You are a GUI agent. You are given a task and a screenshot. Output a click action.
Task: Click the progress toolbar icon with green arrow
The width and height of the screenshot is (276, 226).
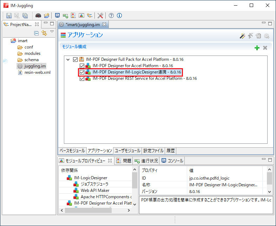[65, 16]
